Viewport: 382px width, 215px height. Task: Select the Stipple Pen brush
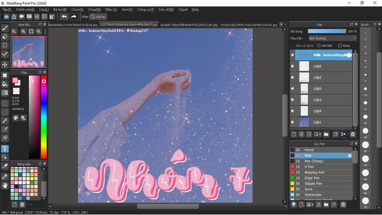click(x=321, y=183)
